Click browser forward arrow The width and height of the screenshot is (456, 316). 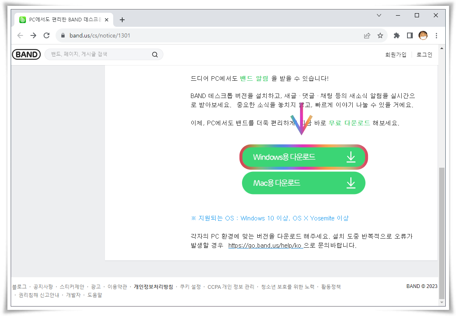(x=33, y=35)
